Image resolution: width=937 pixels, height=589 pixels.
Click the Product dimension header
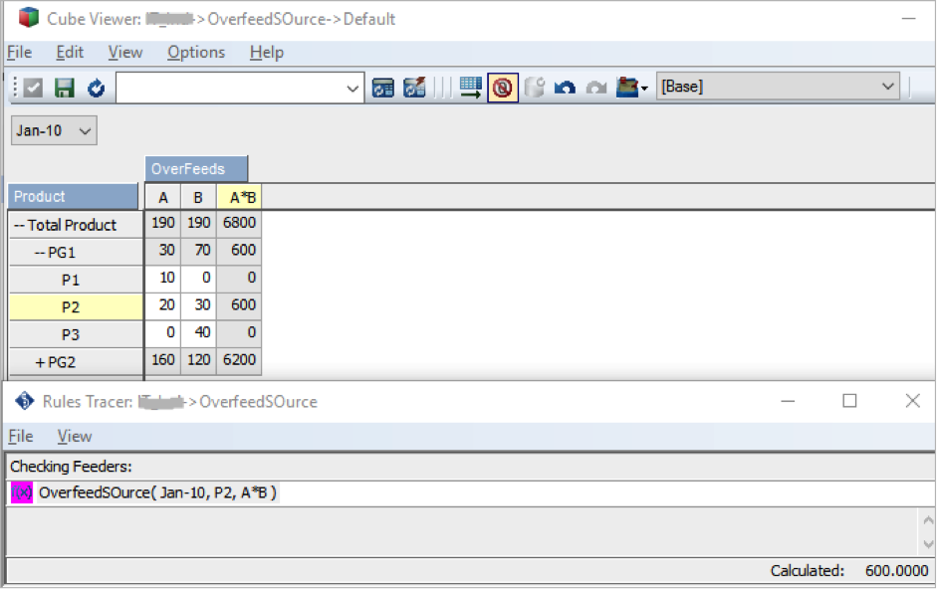tap(74, 197)
